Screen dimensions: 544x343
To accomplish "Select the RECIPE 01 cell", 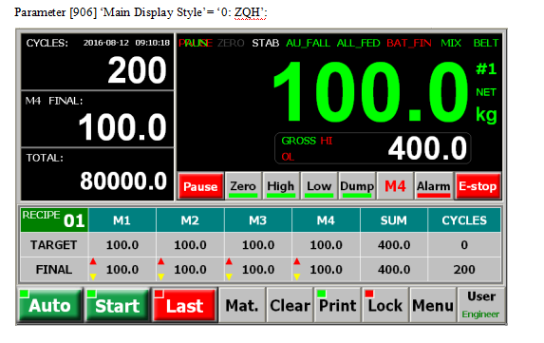I will coord(54,220).
